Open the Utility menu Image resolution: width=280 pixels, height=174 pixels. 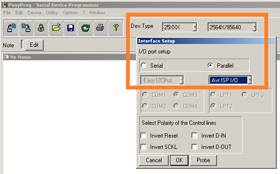pyautogui.click(x=52, y=13)
